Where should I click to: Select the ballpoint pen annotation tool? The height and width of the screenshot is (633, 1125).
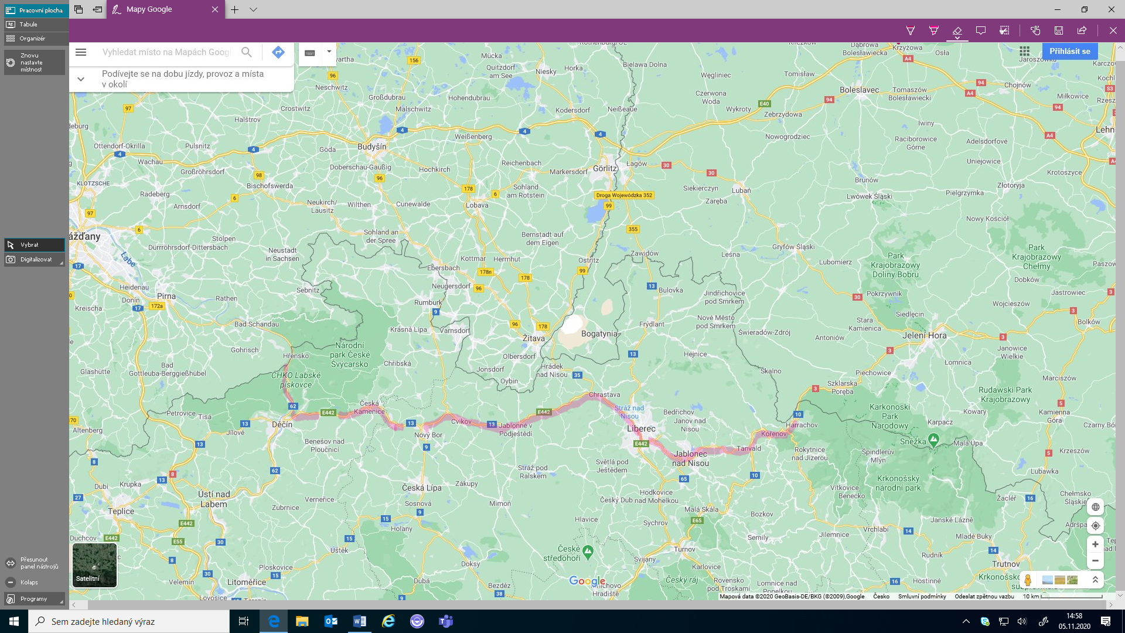[910, 30]
